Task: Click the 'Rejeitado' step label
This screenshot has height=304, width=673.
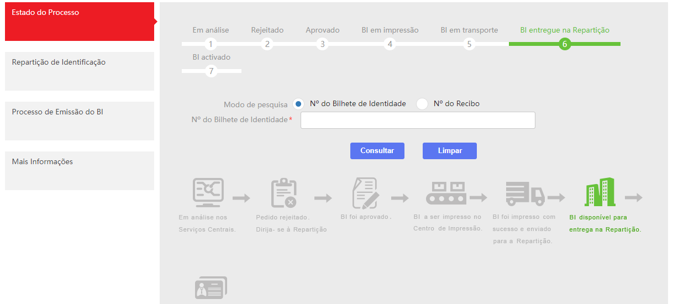Action: click(267, 30)
